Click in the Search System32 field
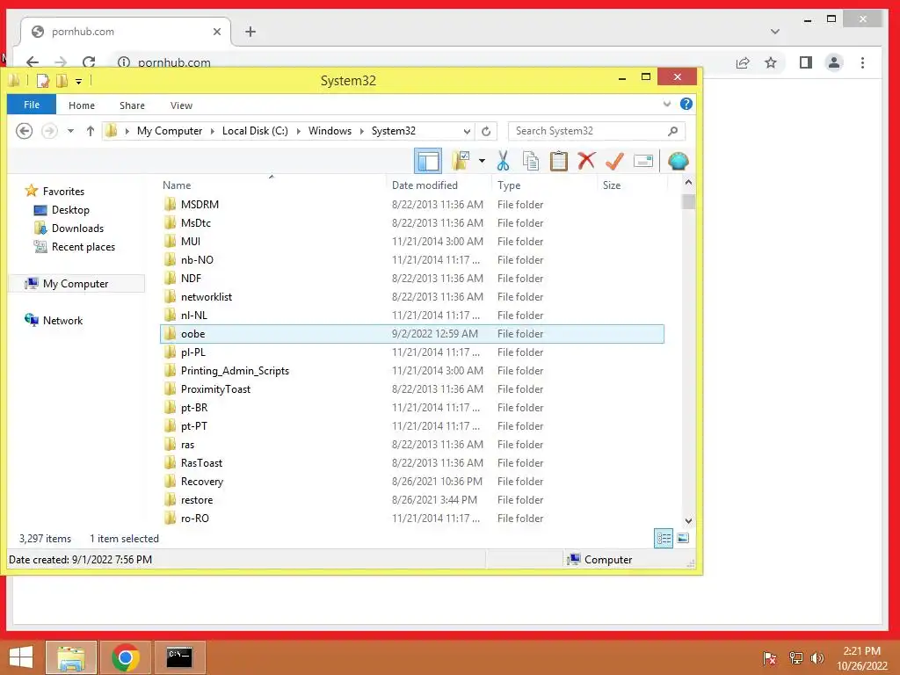Viewport: 900px width, 675px height. tap(597, 131)
